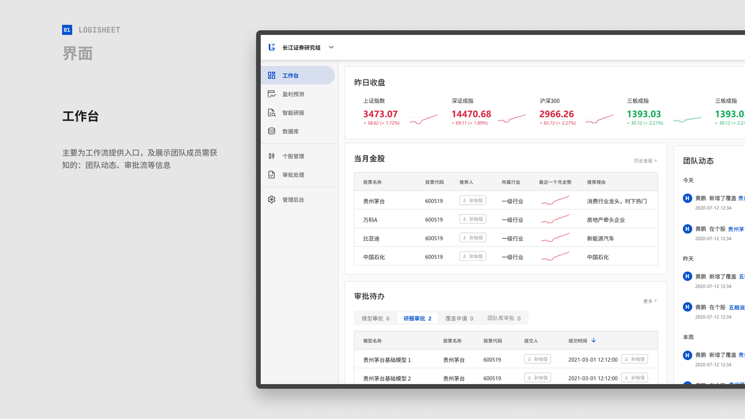
Task: Click 孙怡佳 recommender tag in 比亚迪 row
Action: click(x=472, y=237)
